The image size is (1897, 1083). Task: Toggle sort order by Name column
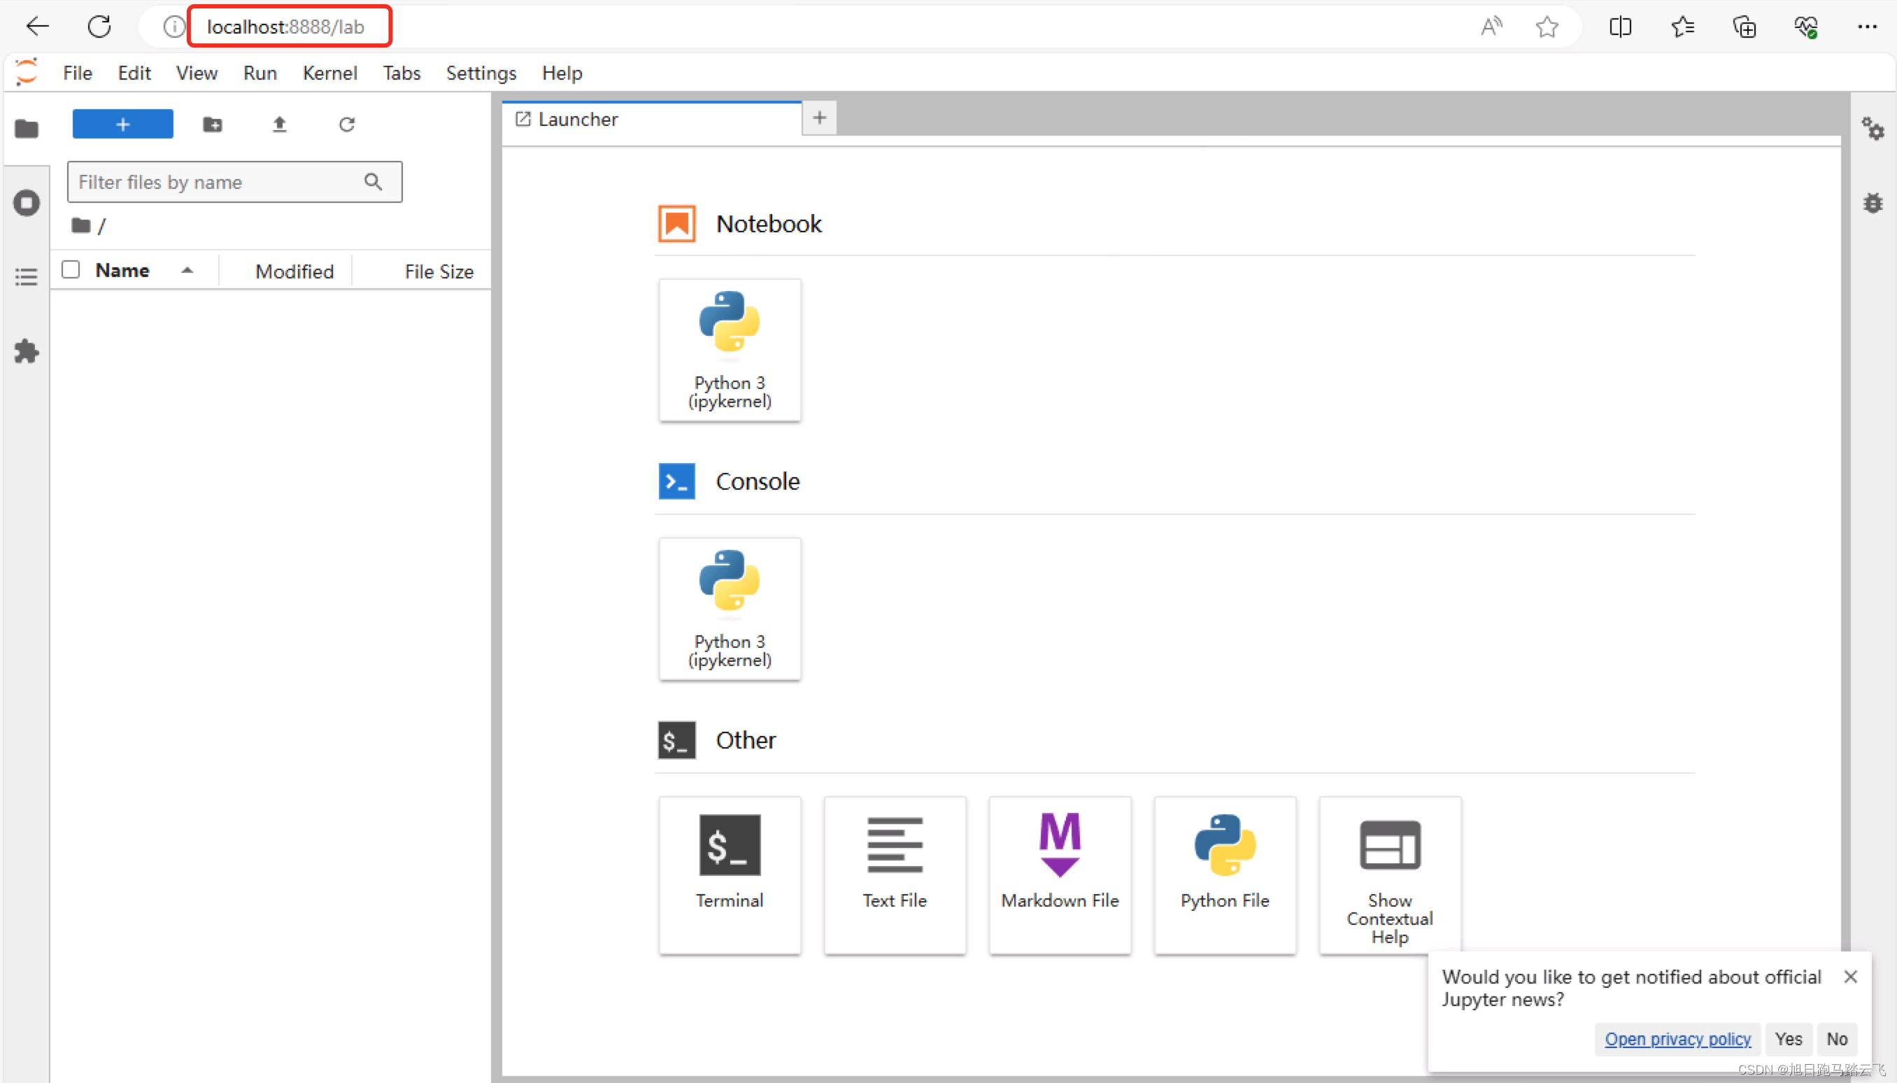click(x=122, y=271)
